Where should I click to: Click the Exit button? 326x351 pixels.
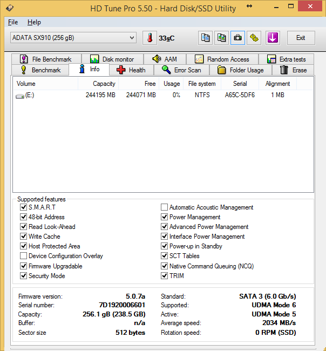(301, 38)
